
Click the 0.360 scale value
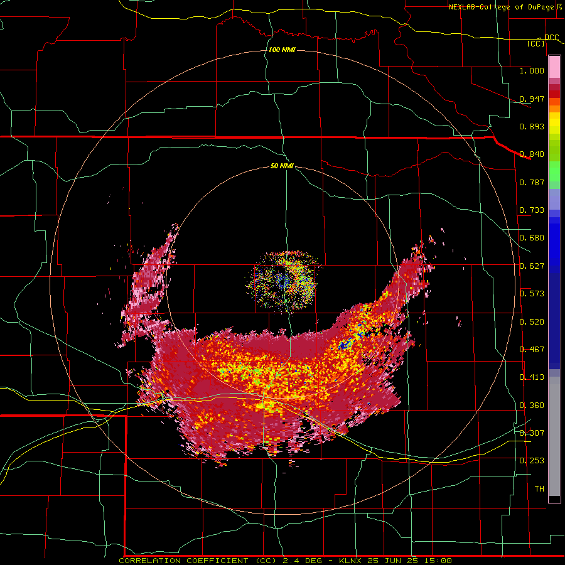(532, 406)
